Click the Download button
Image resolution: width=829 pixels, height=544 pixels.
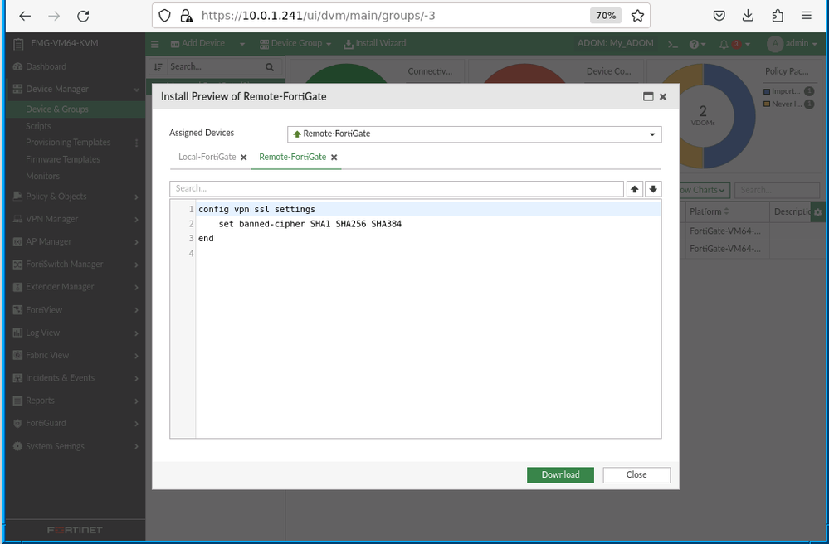pos(560,475)
